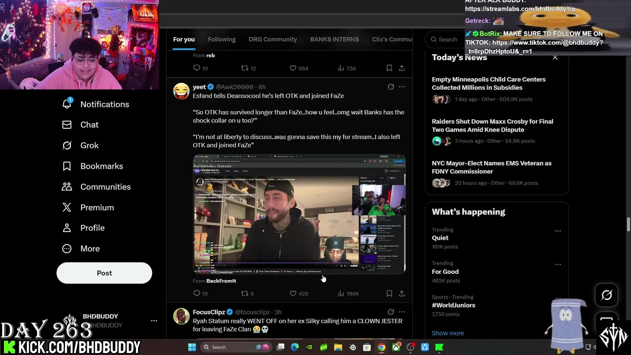This screenshot has width=631, height=355.
Task: Open Google Chrome from the taskbar
Action: [x=382, y=347]
